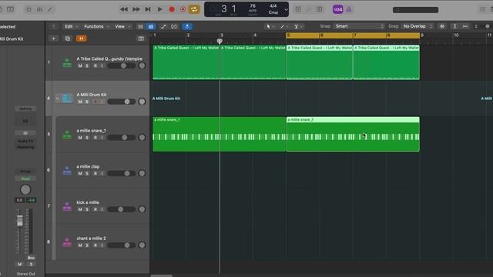Open the Editors via pencil icon
The width and height of the screenshot is (493, 277).
click(x=50, y=9)
